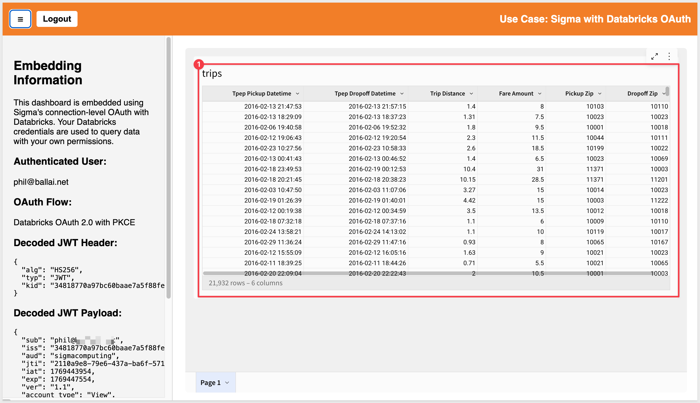The height and width of the screenshot is (403, 700).
Task: Open Pickup Zip column chevron
Action: pyautogui.click(x=600, y=93)
